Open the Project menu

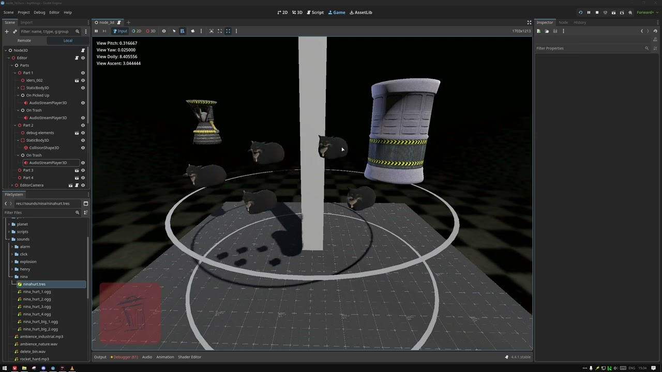[x=24, y=12]
